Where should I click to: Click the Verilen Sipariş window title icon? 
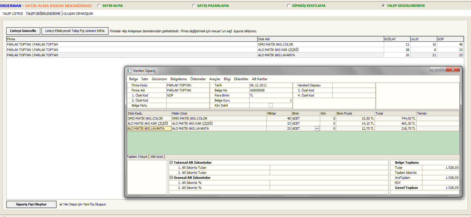click(129, 70)
